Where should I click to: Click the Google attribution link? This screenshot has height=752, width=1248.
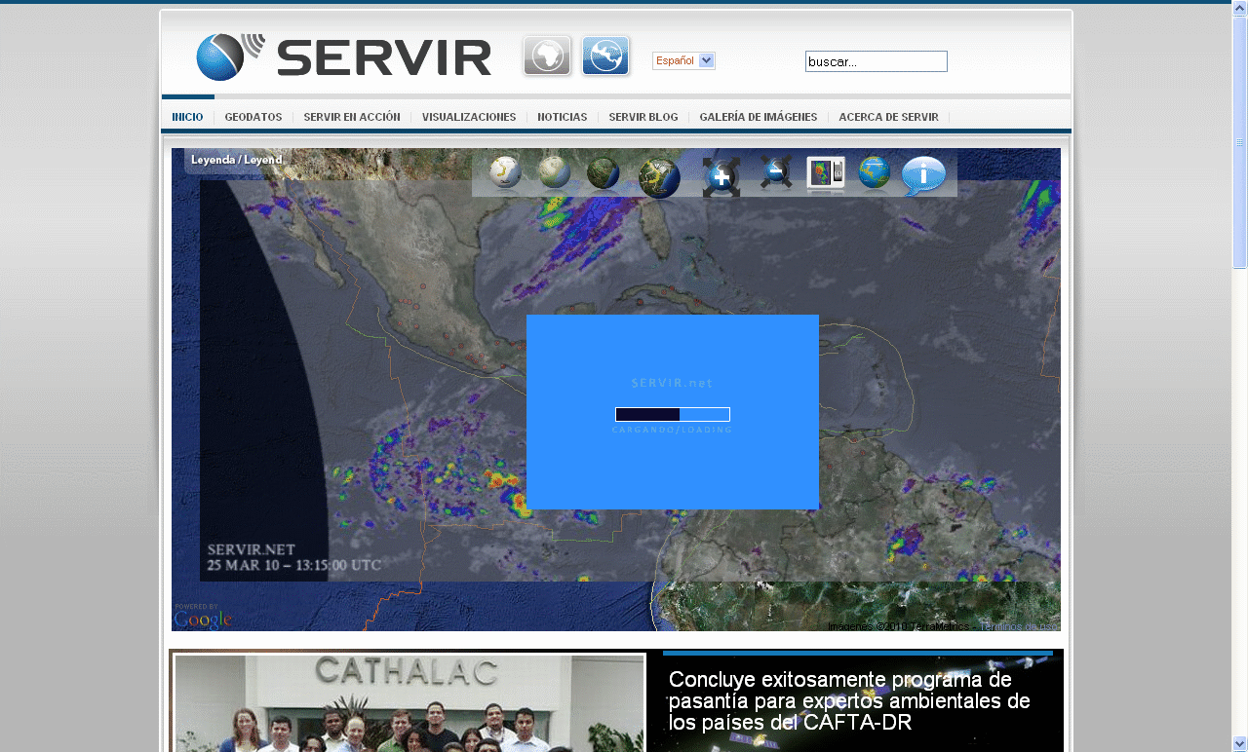[202, 619]
